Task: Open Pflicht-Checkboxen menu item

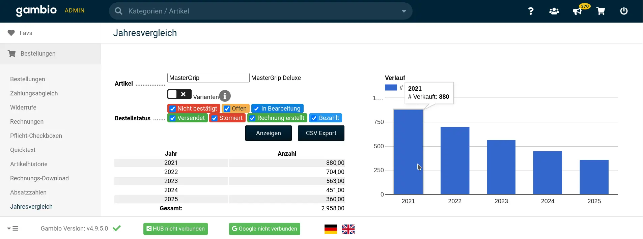Action: (36, 136)
